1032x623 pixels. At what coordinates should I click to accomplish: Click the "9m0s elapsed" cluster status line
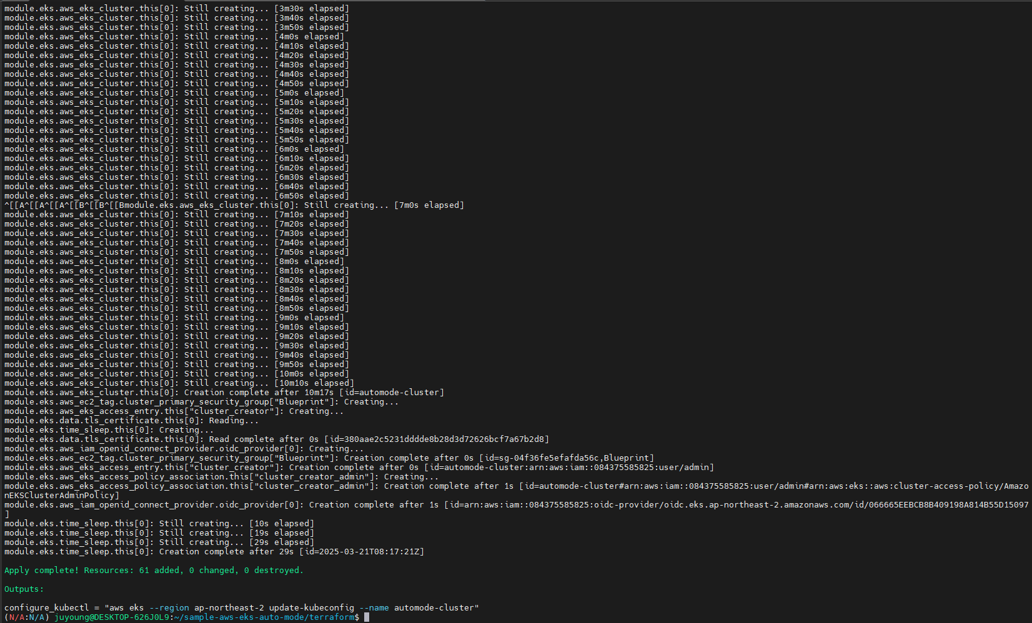[174, 317]
